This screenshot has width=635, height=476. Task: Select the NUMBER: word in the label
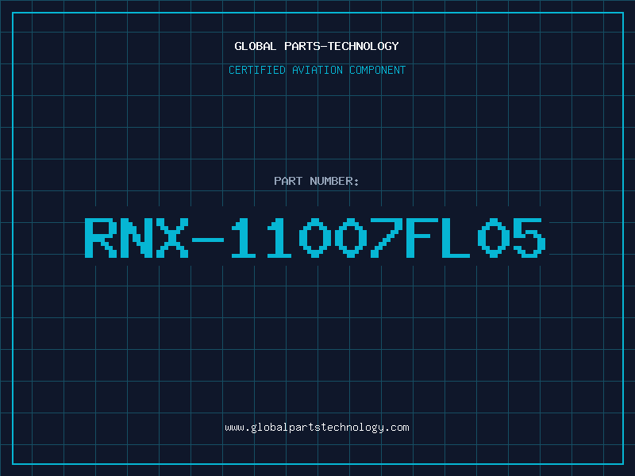tap(334, 181)
